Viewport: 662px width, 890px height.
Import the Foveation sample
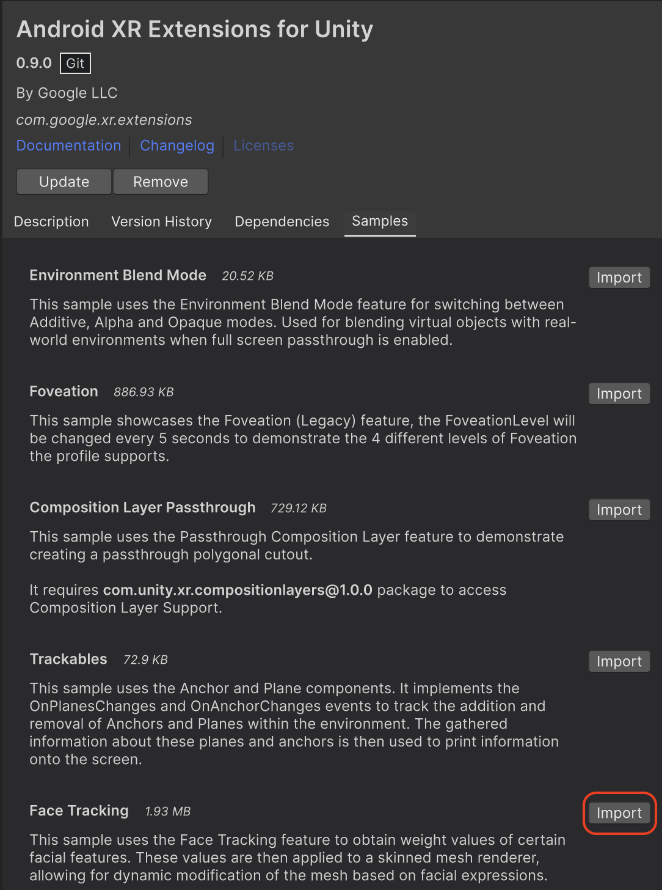pos(619,393)
